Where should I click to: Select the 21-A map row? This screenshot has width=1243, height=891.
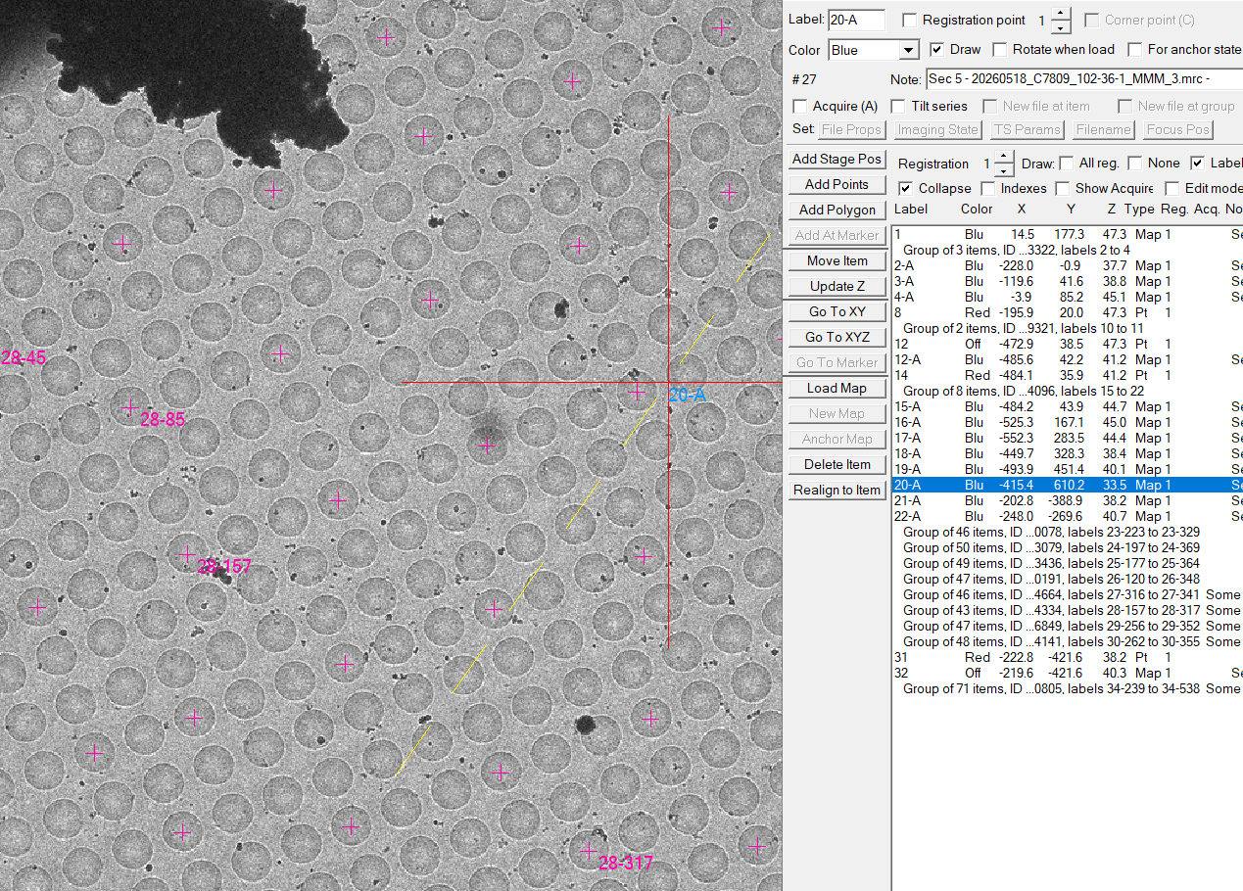pos(1068,500)
